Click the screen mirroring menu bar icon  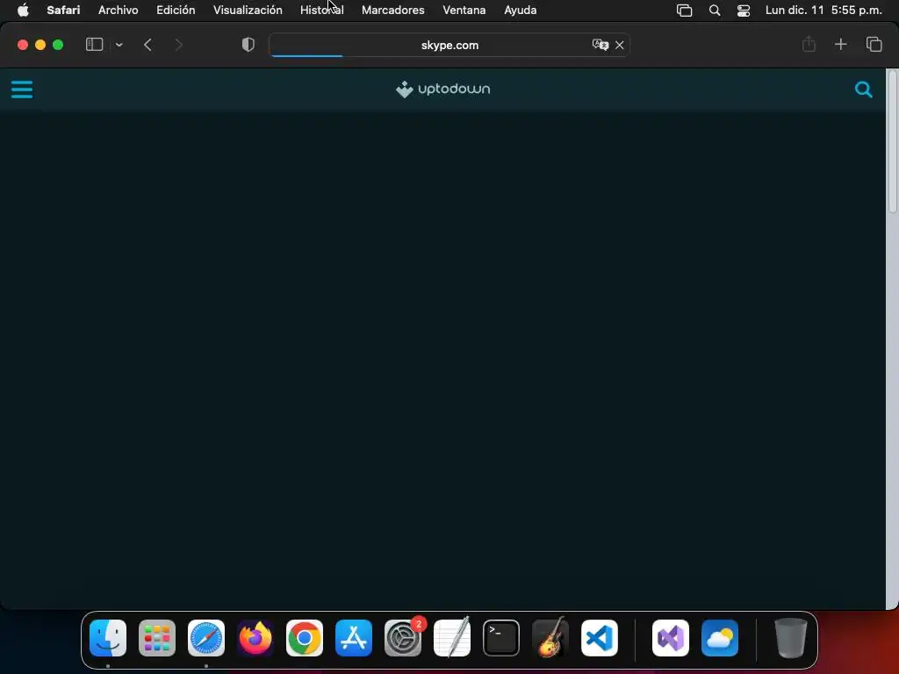pos(684,11)
